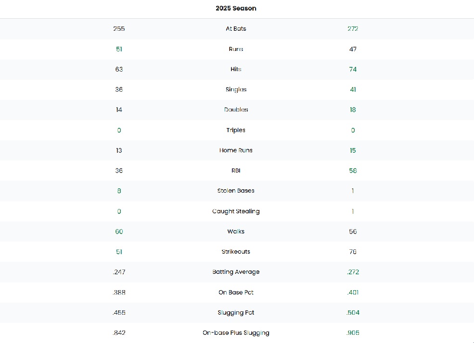The height and width of the screenshot is (343, 474).
Task: Click the 74 hits value
Action: point(353,69)
